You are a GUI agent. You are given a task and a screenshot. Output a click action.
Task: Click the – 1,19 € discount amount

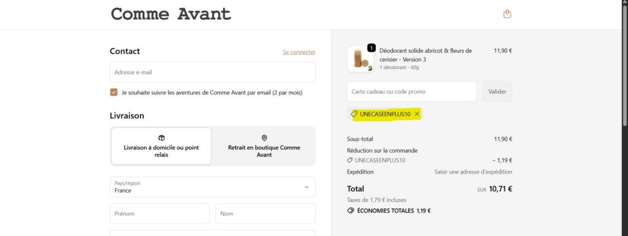pyautogui.click(x=502, y=161)
